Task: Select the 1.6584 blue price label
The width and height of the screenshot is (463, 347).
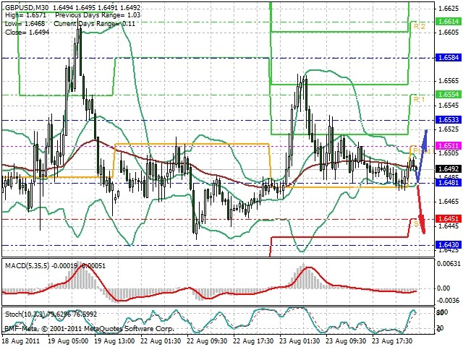Action: (449, 58)
